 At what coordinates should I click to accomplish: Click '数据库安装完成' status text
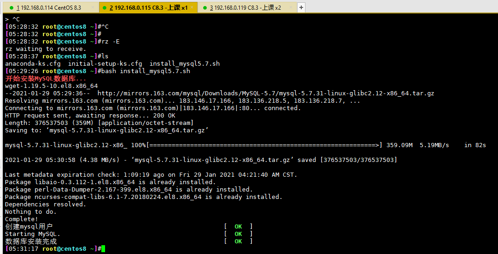coord(31,242)
